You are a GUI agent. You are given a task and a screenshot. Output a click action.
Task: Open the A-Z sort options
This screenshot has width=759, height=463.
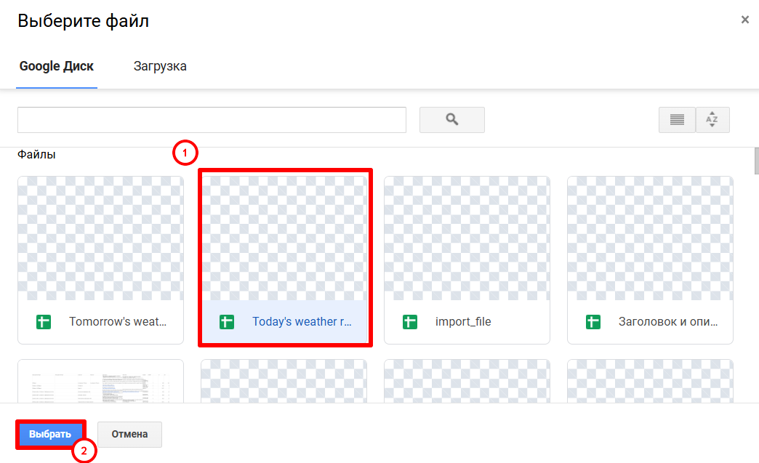(x=712, y=120)
